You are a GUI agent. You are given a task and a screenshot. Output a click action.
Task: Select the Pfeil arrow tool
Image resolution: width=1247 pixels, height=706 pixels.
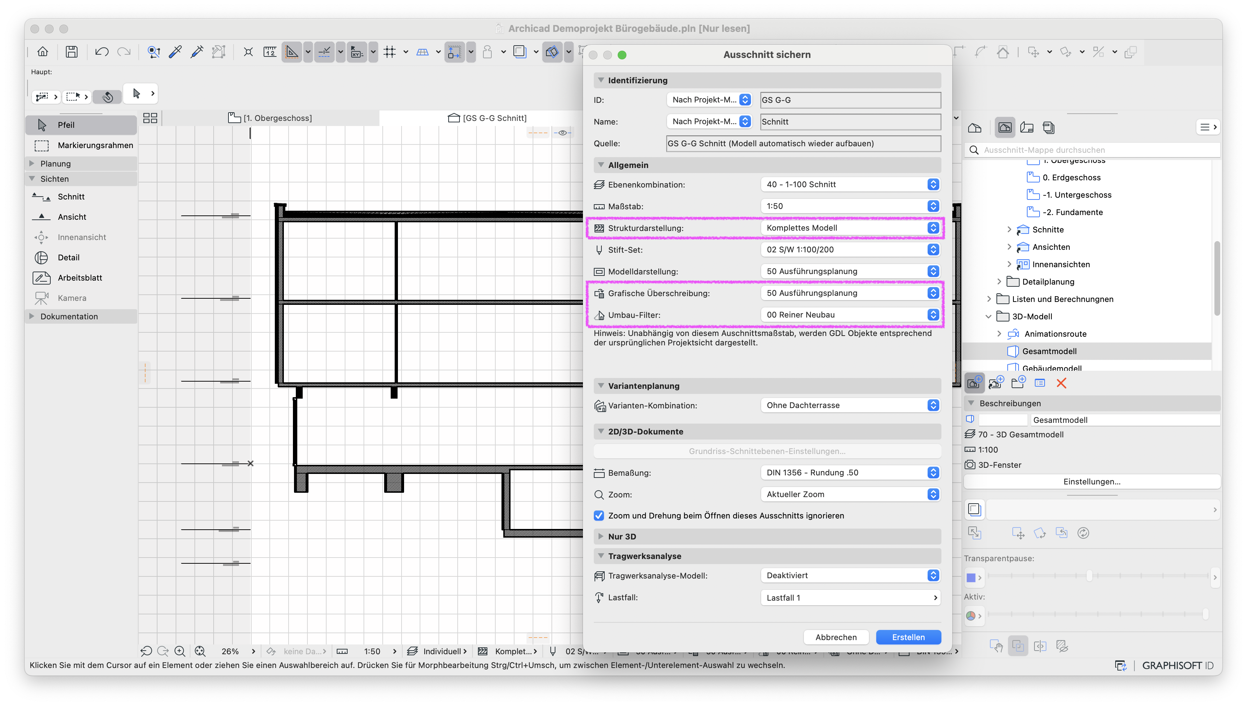[81, 125]
